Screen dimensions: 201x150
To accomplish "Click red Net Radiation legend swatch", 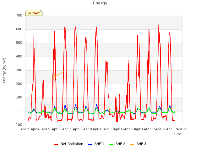I will pos(56,144).
